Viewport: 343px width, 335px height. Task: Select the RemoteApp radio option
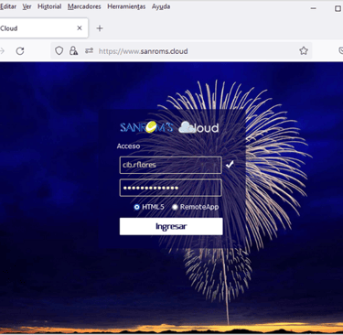coord(175,207)
